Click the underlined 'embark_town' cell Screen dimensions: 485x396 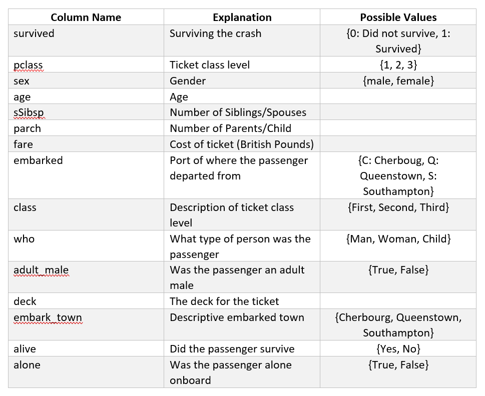48,317
